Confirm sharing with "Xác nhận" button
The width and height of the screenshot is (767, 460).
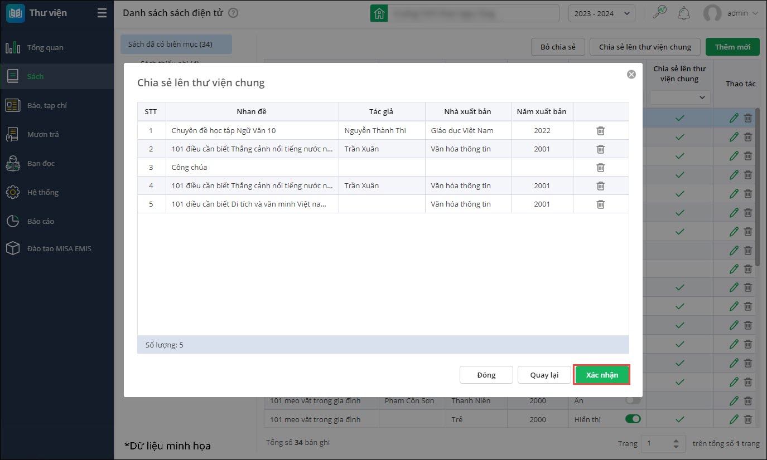point(602,375)
